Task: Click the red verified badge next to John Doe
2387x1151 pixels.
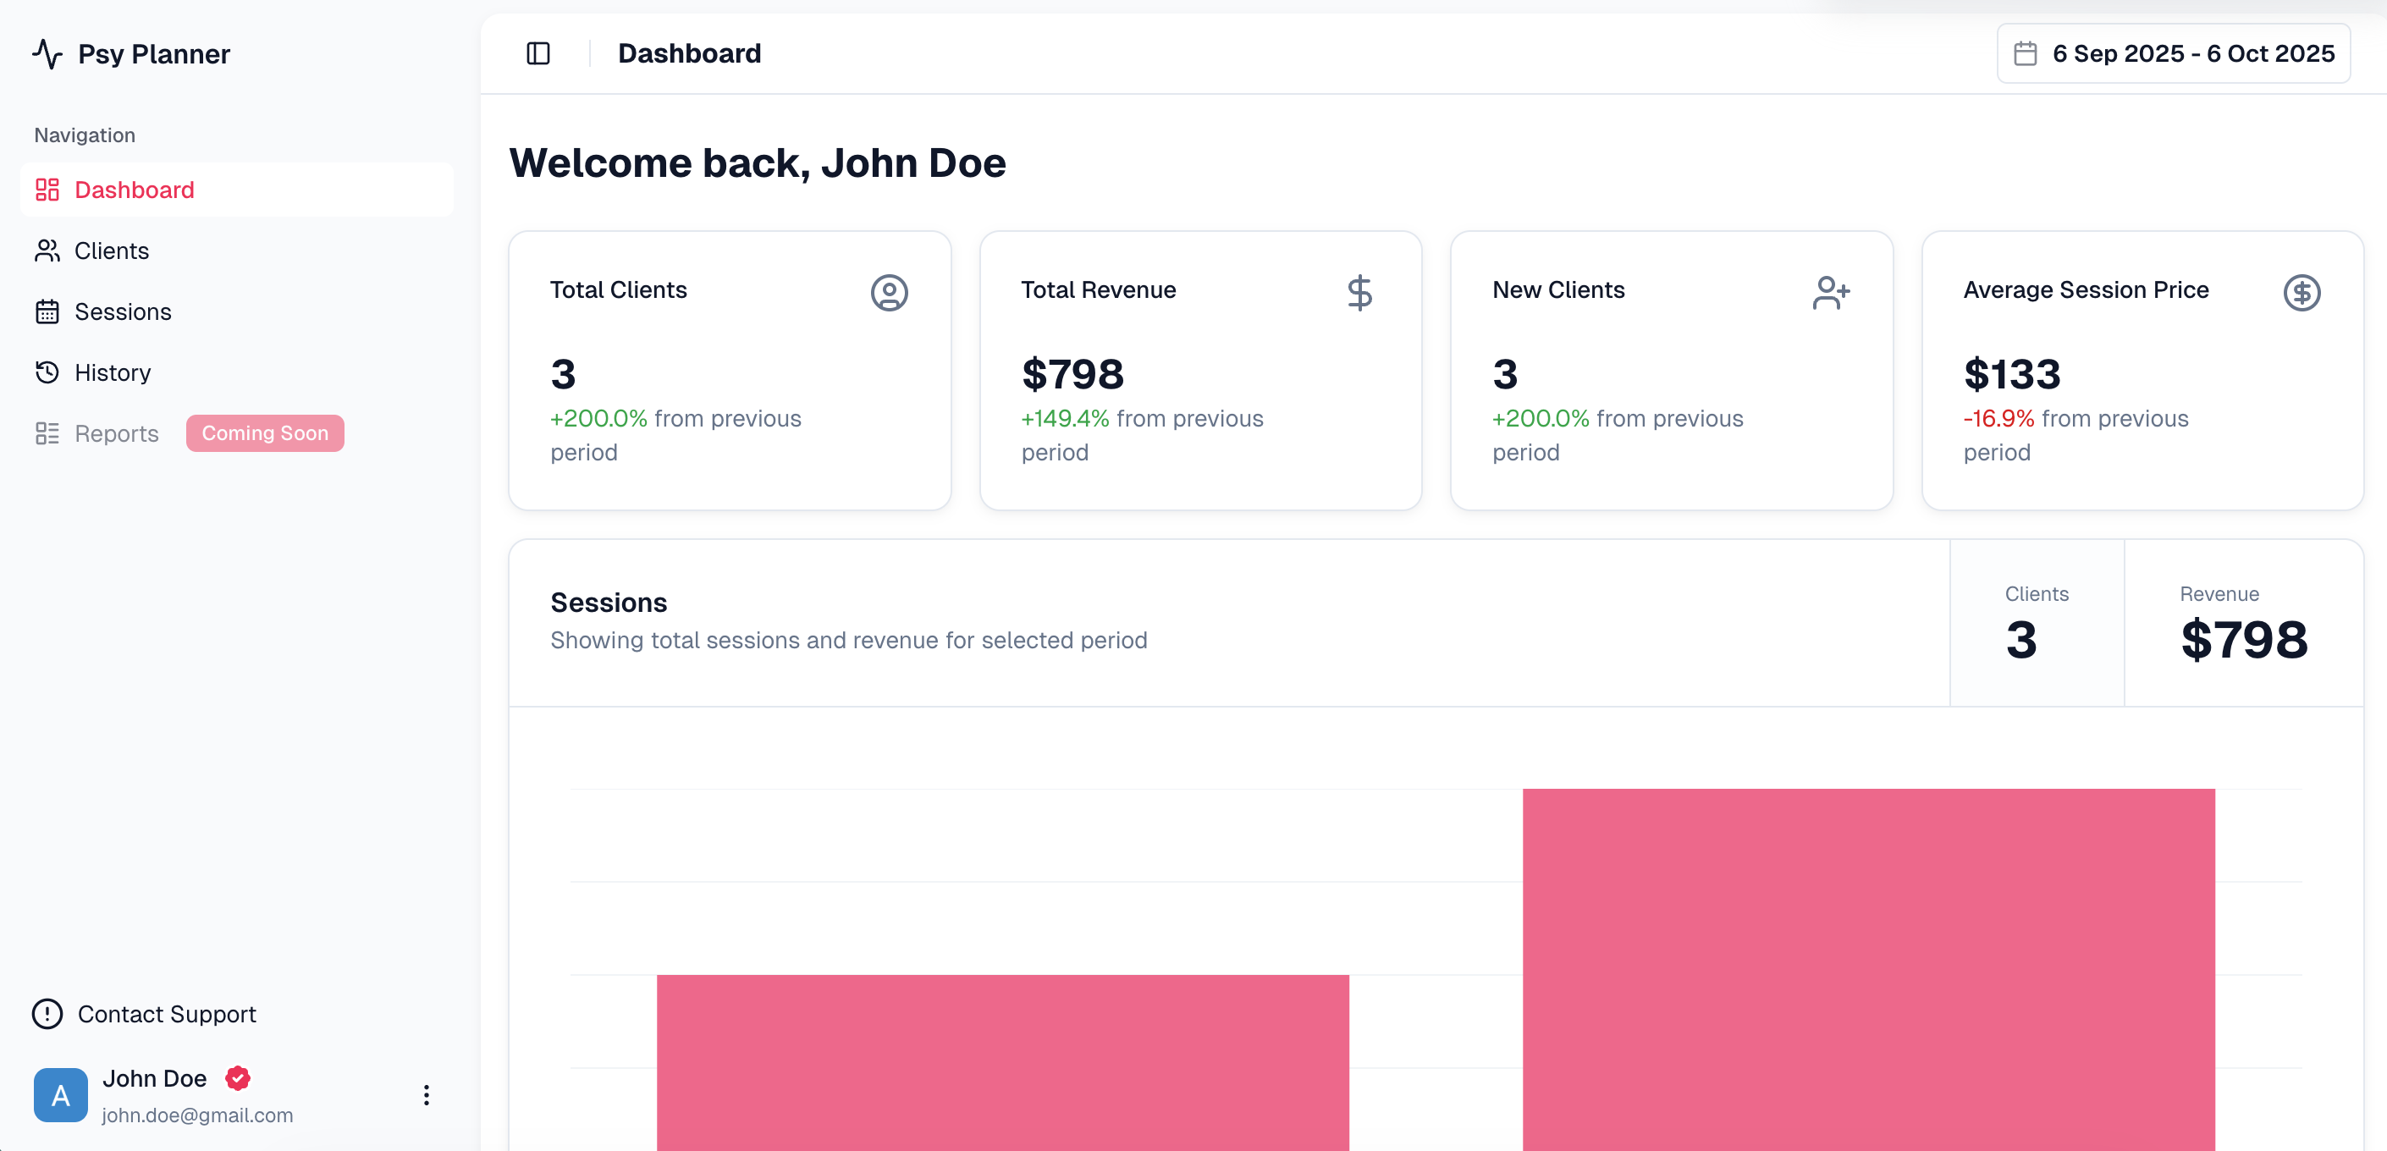Action: 238,1077
